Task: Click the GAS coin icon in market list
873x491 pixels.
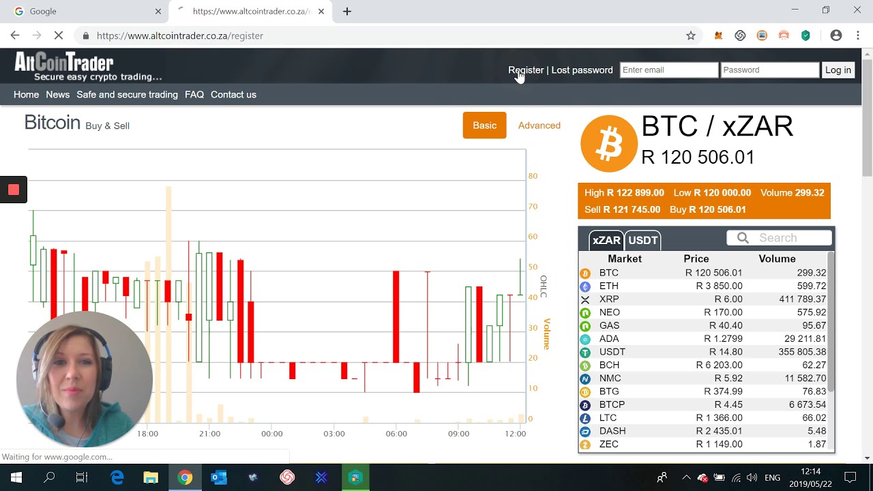Action: [x=585, y=326]
